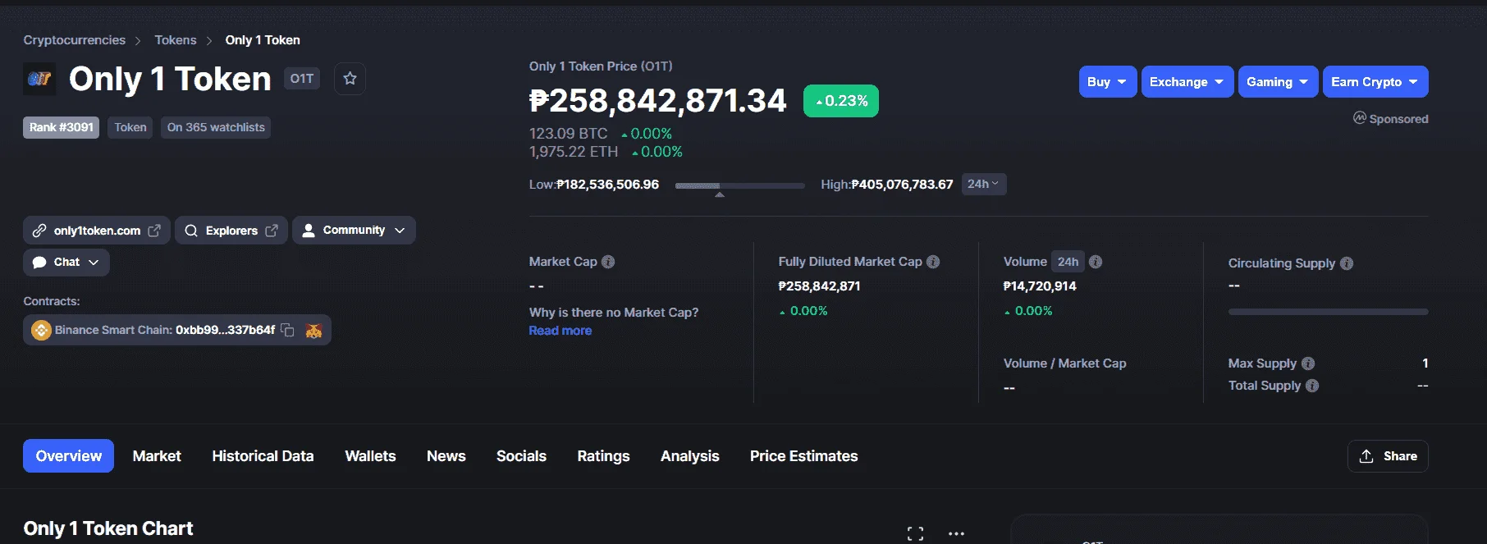The image size is (1487, 544).
Task: Go to Tokens breadcrumb
Action: point(176,40)
